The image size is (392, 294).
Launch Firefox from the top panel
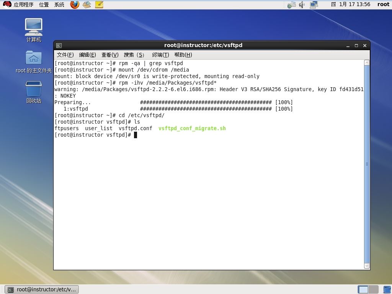(x=75, y=5)
